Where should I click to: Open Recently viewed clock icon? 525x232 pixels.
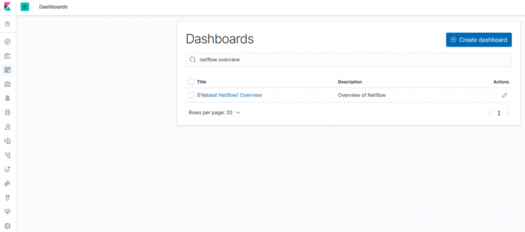[x=7, y=24]
